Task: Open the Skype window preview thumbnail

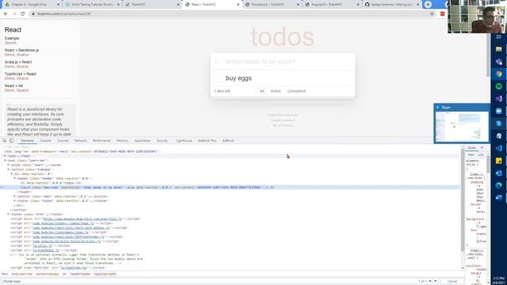Action: [x=462, y=127]
